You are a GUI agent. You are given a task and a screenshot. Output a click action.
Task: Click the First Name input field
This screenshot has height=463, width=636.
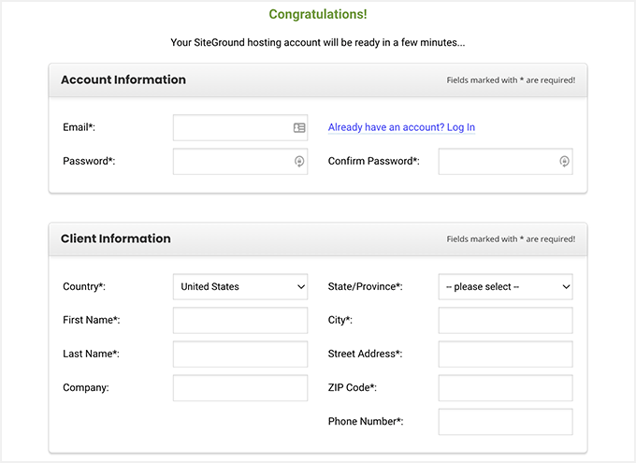[x=240, y=321]
